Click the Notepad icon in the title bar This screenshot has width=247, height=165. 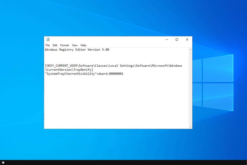tap(48, 39)
